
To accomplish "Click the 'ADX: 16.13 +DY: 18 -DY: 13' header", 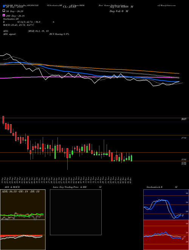I will click(x=20, y=192).
